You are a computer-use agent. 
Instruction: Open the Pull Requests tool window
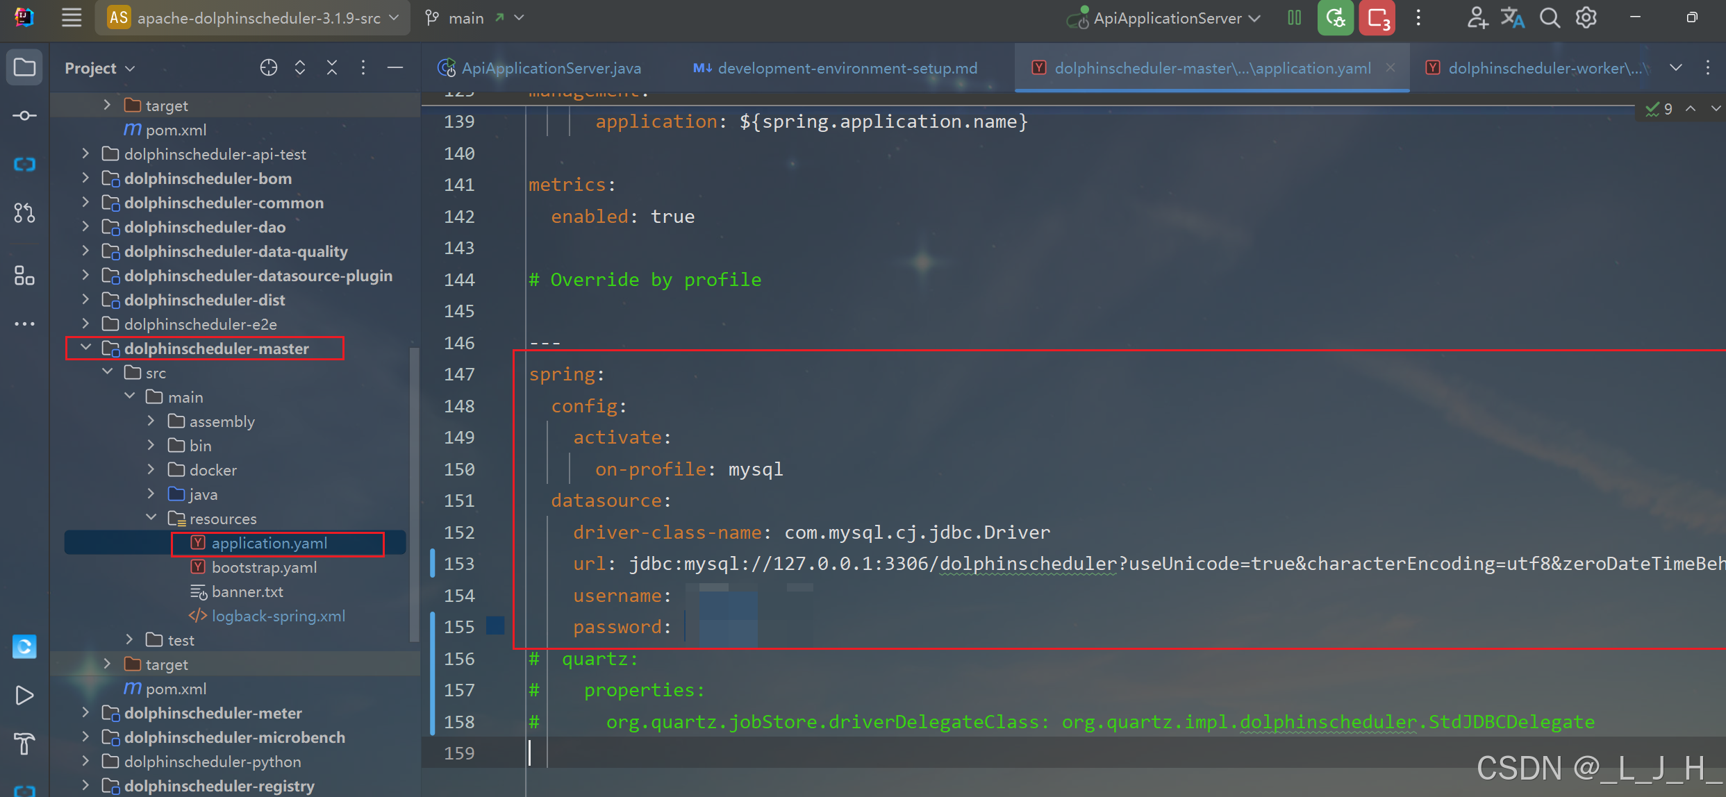[x=24, y=213]
